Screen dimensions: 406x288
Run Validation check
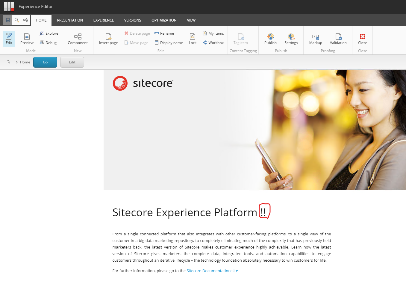(338, 39)
